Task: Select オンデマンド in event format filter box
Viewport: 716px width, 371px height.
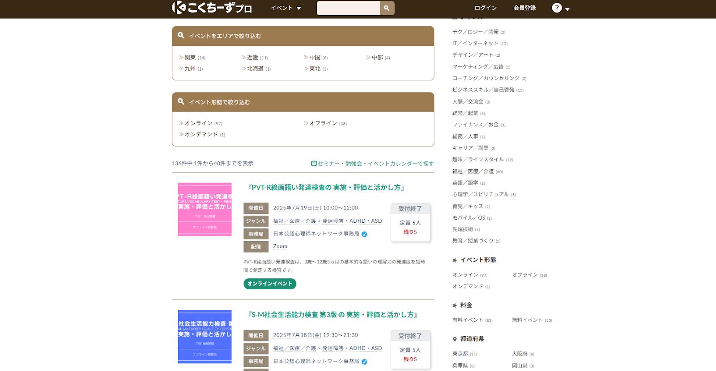Action: [202, 134]
